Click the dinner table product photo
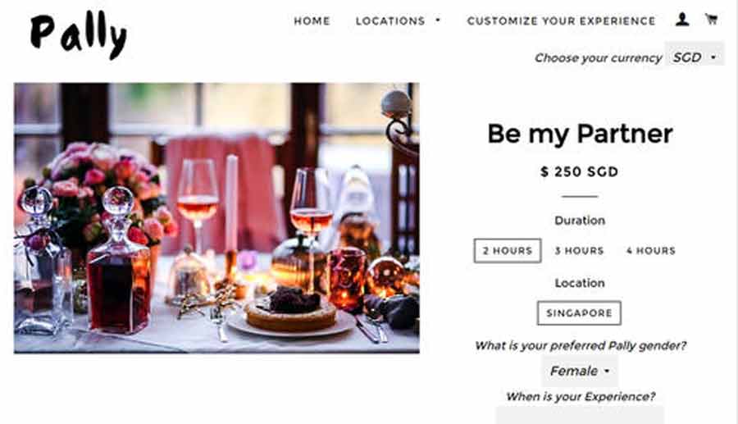Image resolution: width=738 pixels, height=424 pixels. (216, 218)
